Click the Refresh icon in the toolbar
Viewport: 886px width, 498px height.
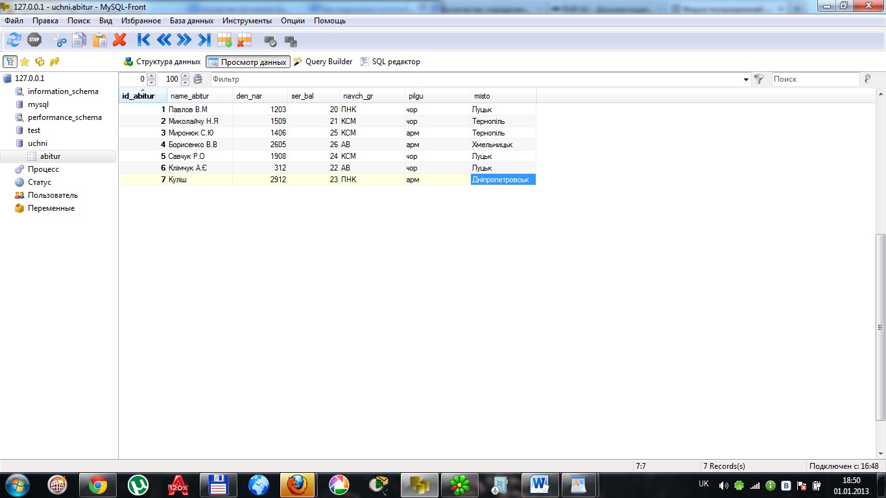[14, 40]
